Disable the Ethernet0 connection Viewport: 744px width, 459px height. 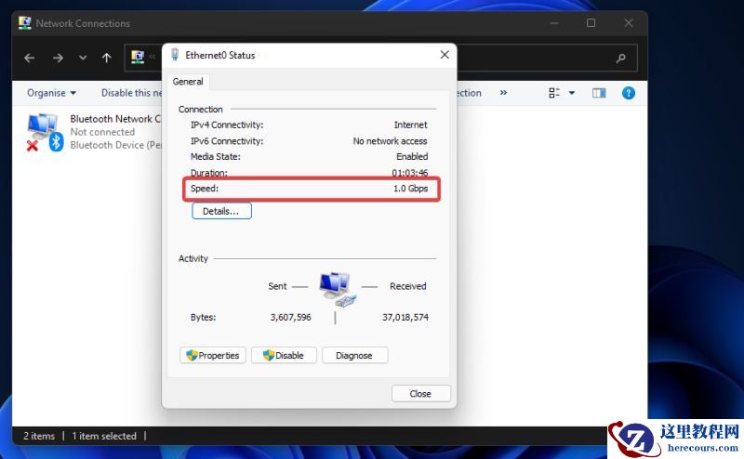tap(284, 355)
